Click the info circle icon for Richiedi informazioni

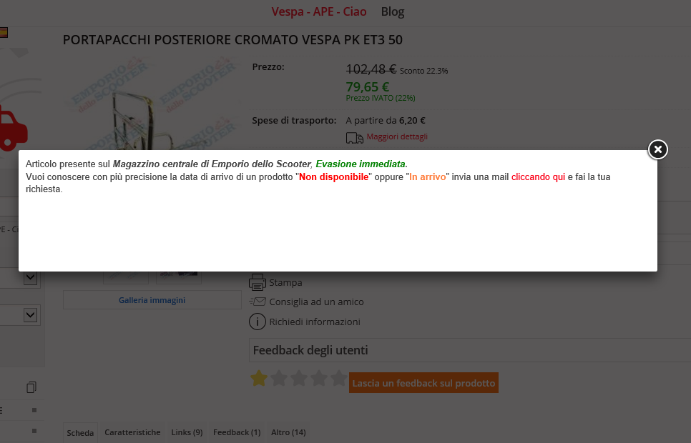coord(258,322)
